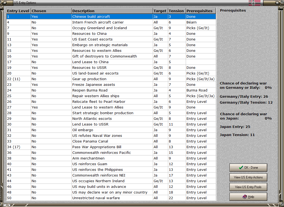The image size is (284, 207).
Task: Select Start strategic bomber production row
Action: [111, 113]
